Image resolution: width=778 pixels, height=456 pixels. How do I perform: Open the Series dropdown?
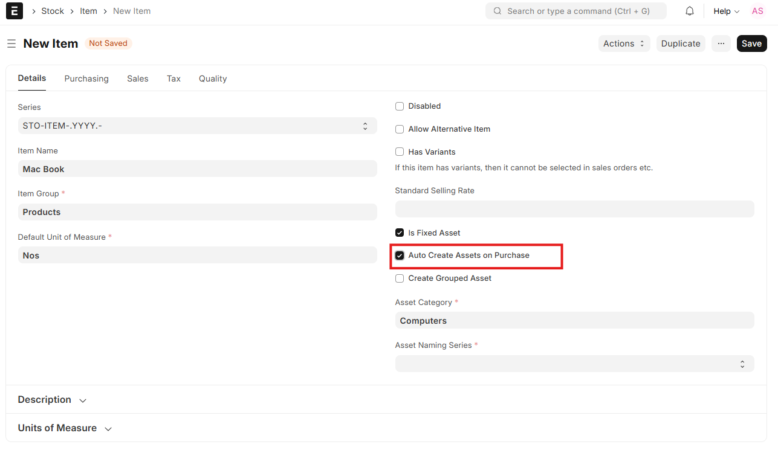pyautogui.click(x=197, y=126)
